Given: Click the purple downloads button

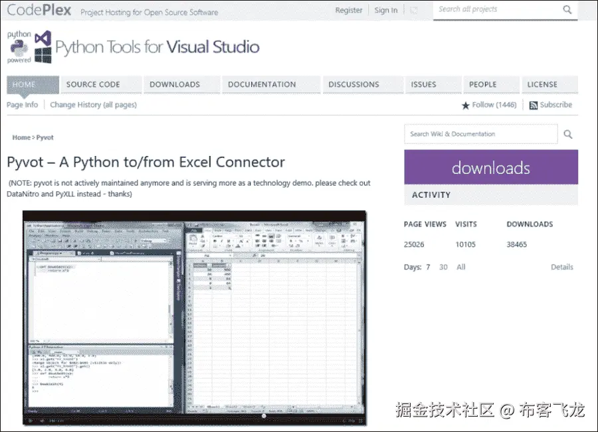Looking at the screenshot, I should pyautogui.click(x=491, y=167).
